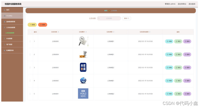This screenshot has width=202, height=108.
Task: Click the 首页 breadcrumb link
Action: (106, 11)
